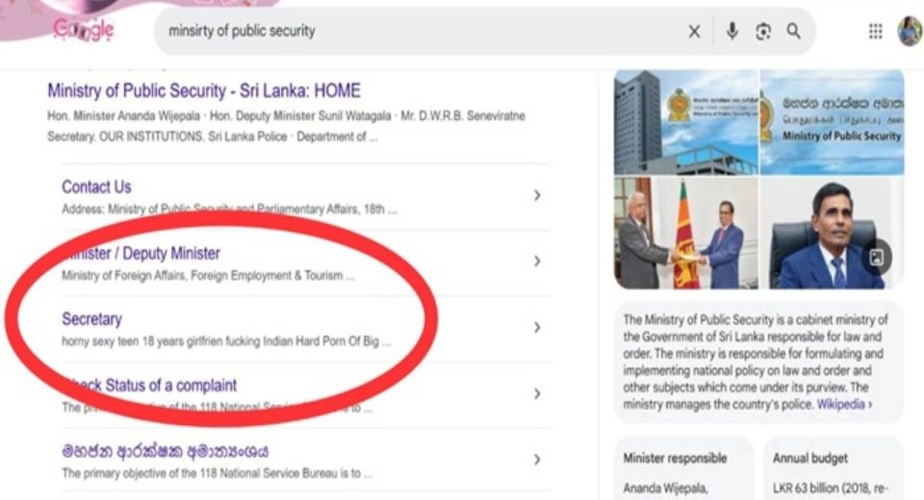Select the Minister responsible card
Viewport: 924px width, 500px height.
tap(683, 468)
